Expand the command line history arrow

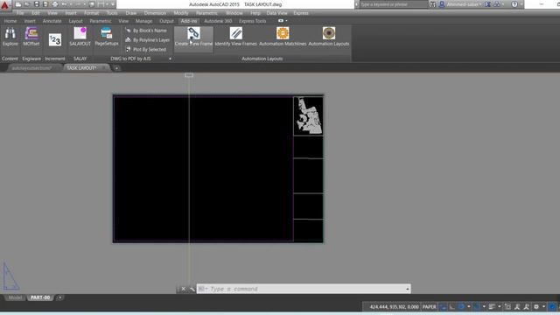408,289
